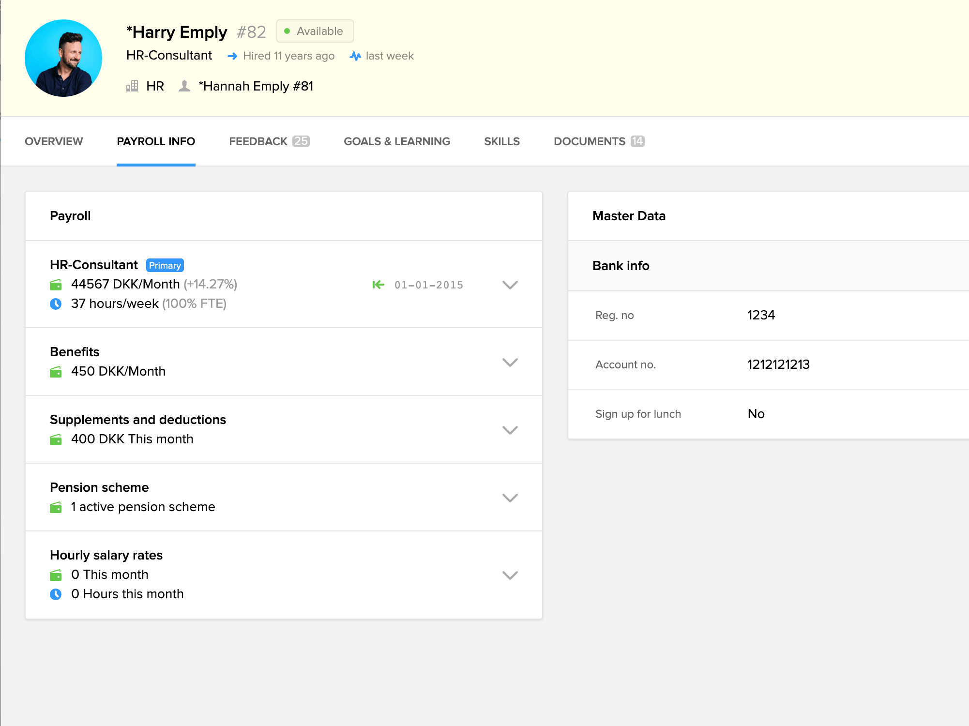Click the activity pulse icon

point(355,56)
